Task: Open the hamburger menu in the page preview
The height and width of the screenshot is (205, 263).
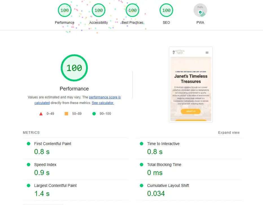Action: (207, 52)
